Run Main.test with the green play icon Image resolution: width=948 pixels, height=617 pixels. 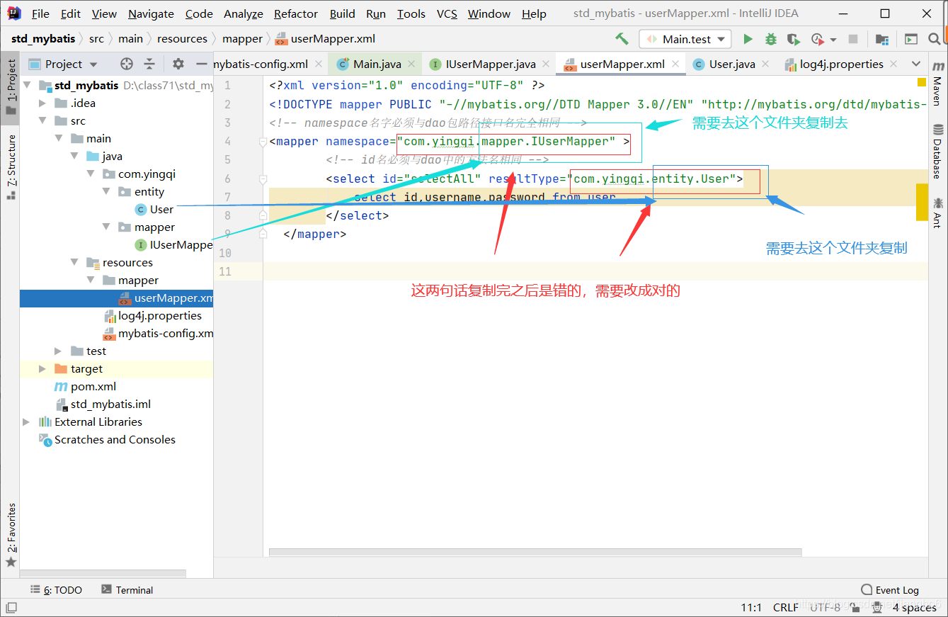pyautogui.click(x=748, y=39)
